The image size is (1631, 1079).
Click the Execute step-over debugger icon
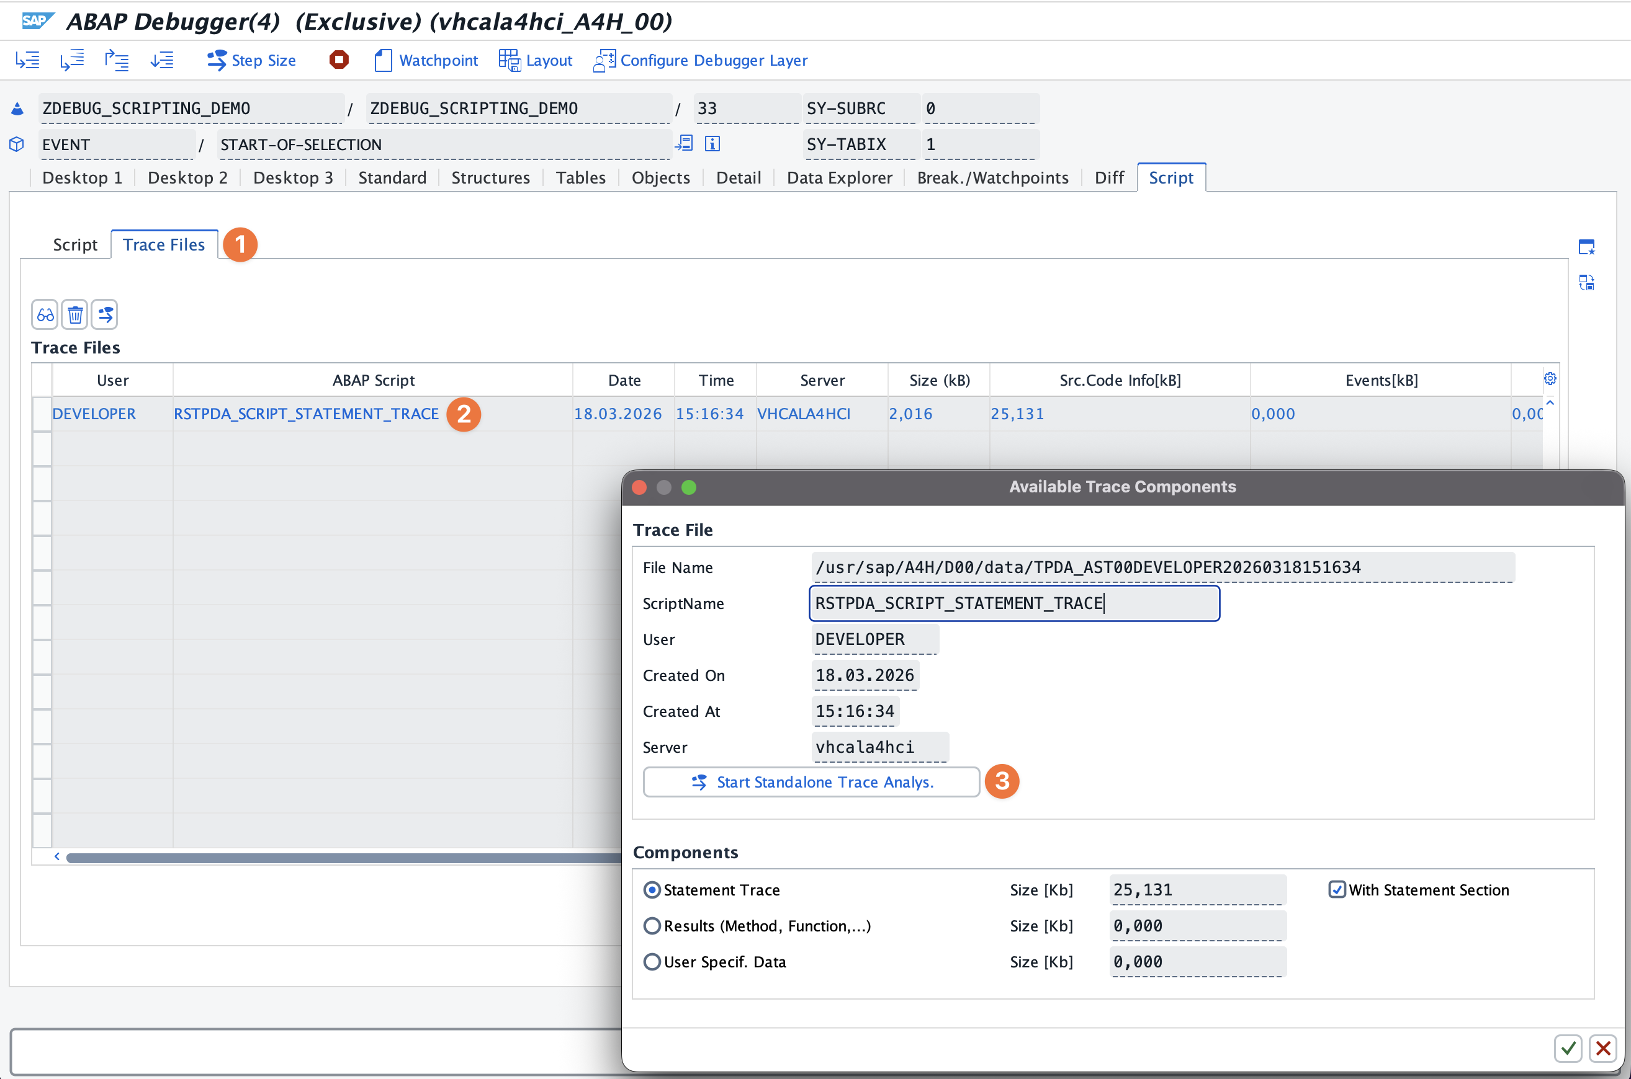click(71, 61)
